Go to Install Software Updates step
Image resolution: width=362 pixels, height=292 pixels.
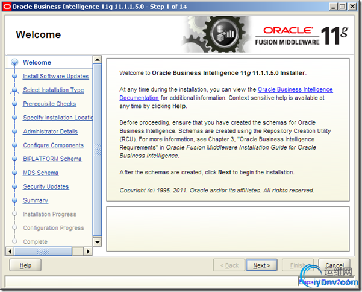click(x=55, y=76)
